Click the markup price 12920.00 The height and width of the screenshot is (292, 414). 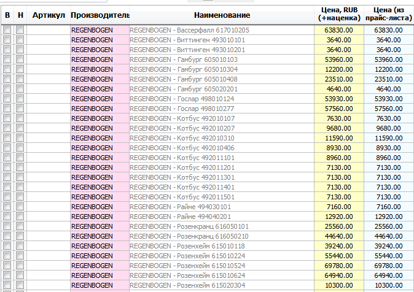338,217
